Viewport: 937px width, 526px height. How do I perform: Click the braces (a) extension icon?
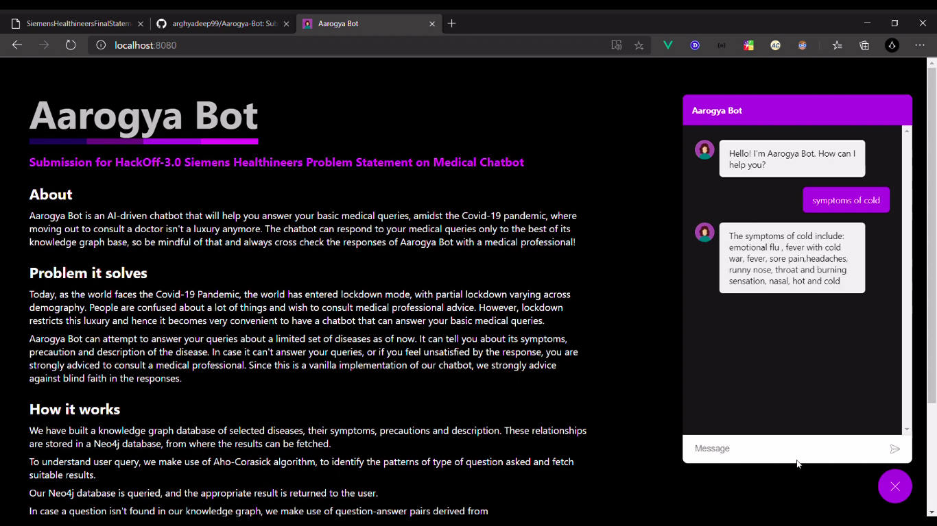point(722,45)
